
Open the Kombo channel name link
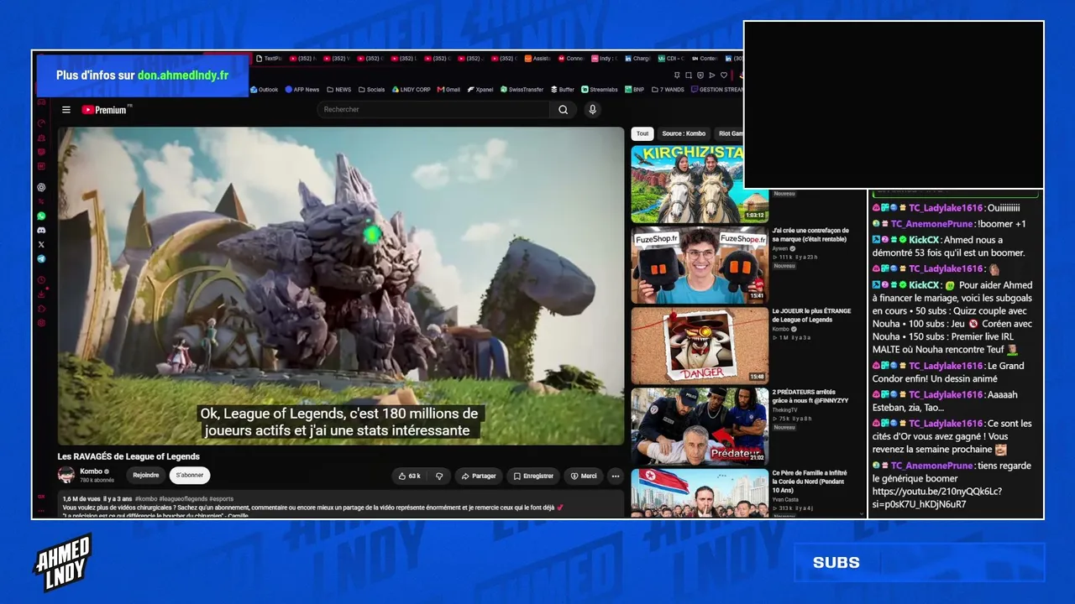click(91, 471)
